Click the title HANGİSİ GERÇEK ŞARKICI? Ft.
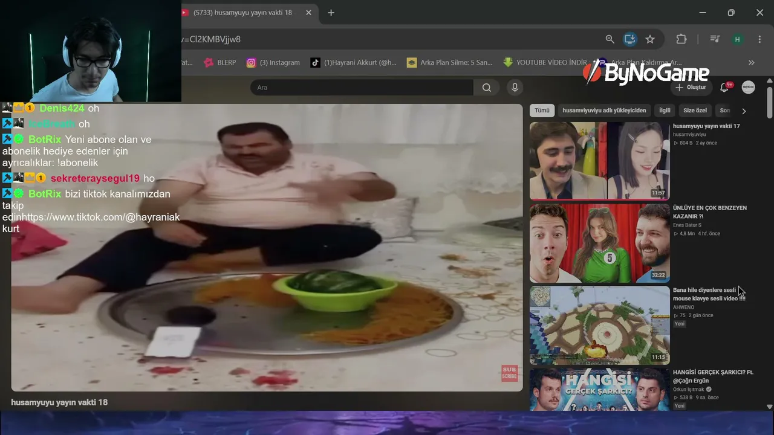Viewport: 774px width, 435px height. click(713, 376)
